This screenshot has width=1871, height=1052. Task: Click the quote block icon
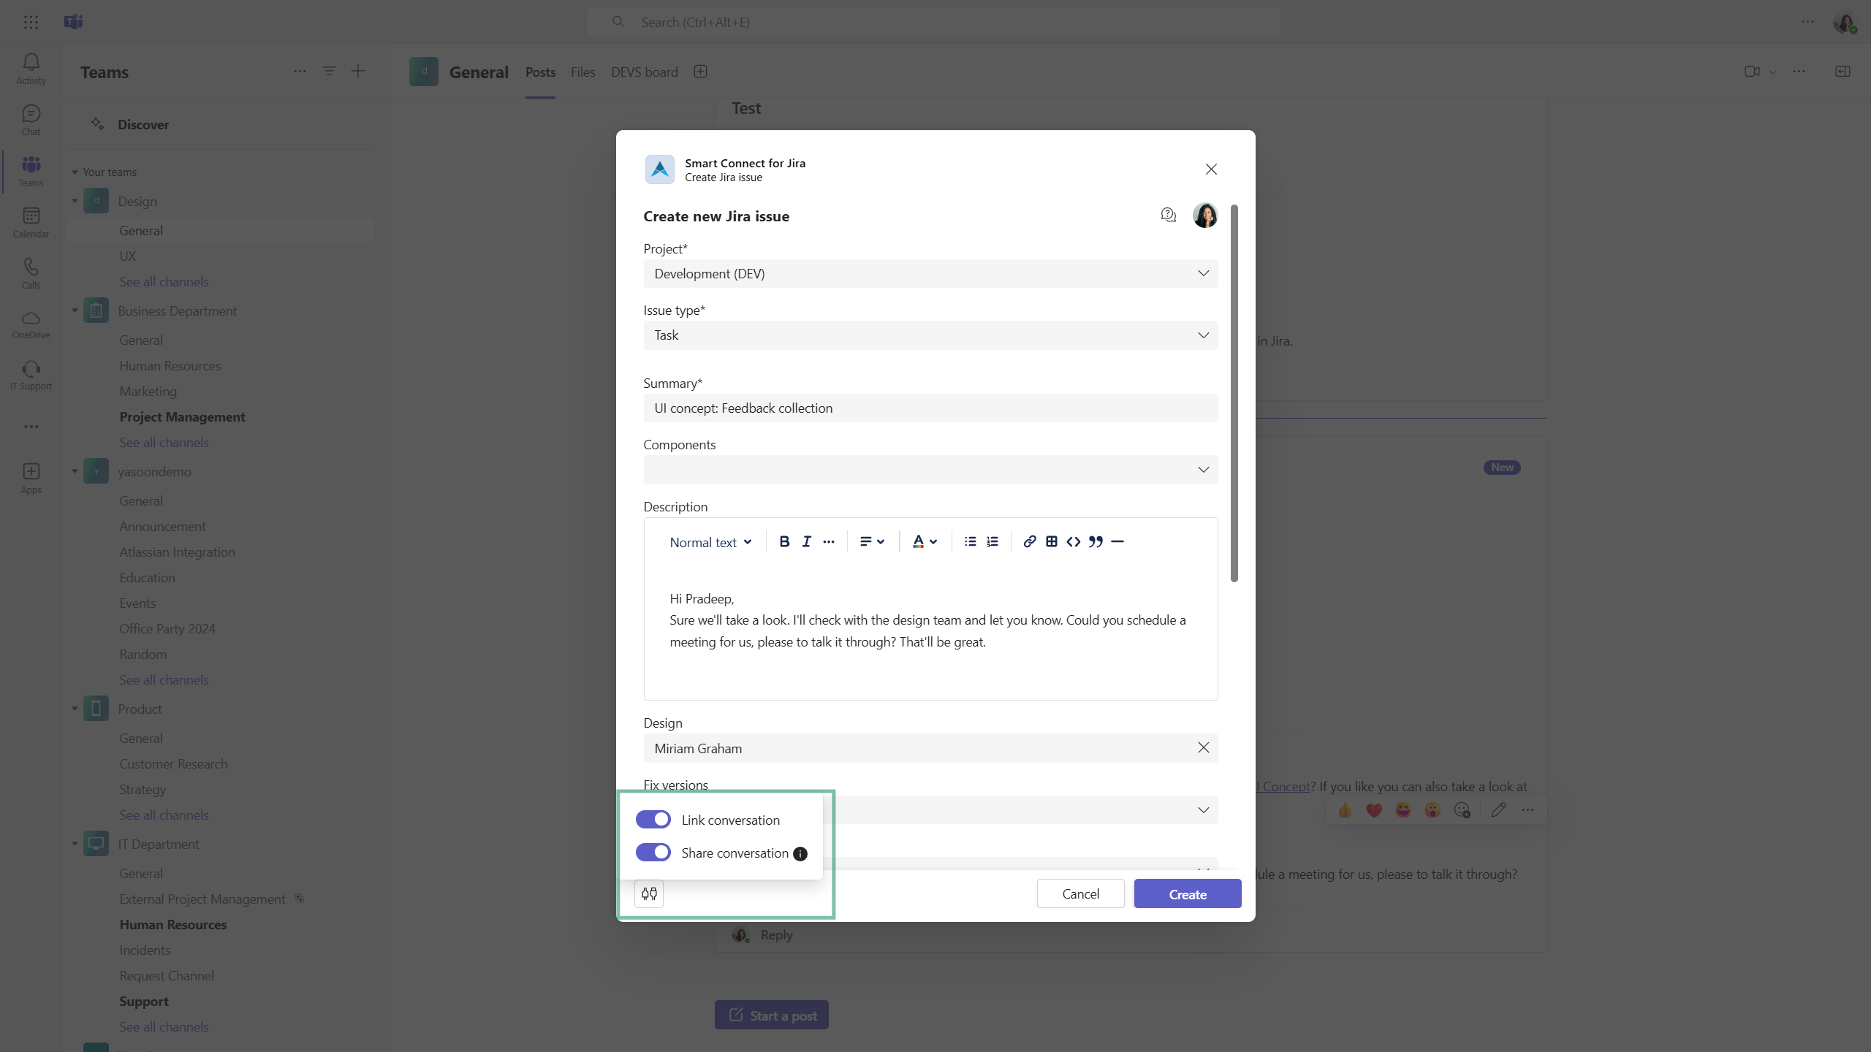coord(1095,541)
